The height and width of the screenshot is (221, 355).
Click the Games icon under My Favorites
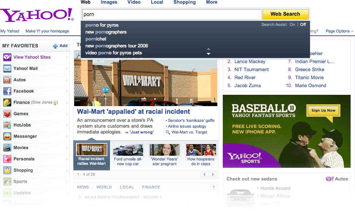(x=8, y=114)
